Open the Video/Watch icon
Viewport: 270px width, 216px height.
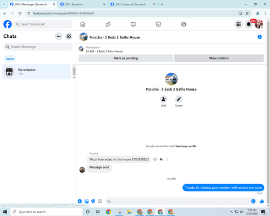(133, 24)
